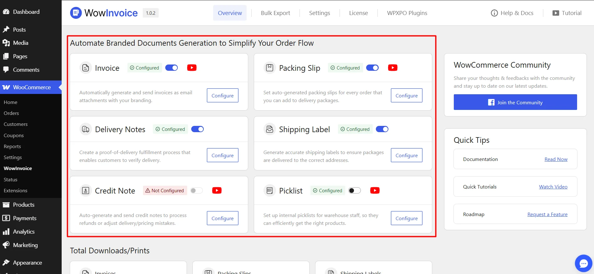The image size is (594, 274).
Task: Click the Analytics bar chart icon
Action: click(6, 232)
